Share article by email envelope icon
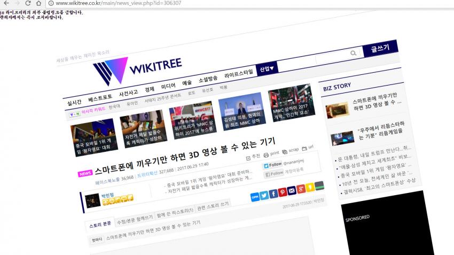Image resolution: width=454 pixels, height=255 pixels. click(x=292, y=190)
